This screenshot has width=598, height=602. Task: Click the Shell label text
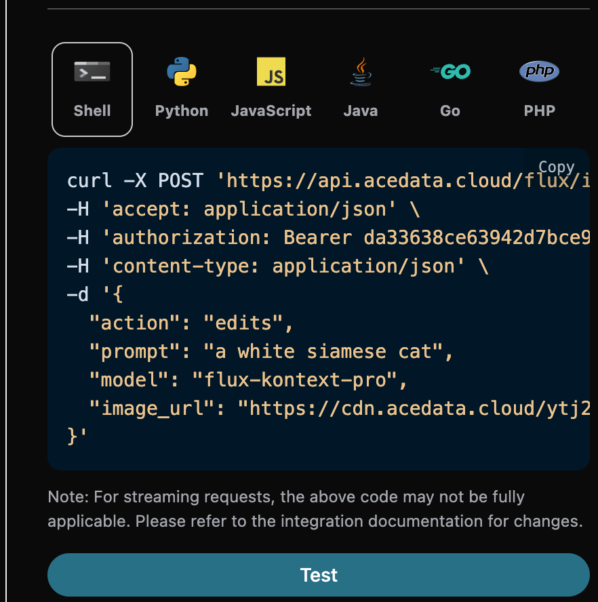[x=92, y=111]
